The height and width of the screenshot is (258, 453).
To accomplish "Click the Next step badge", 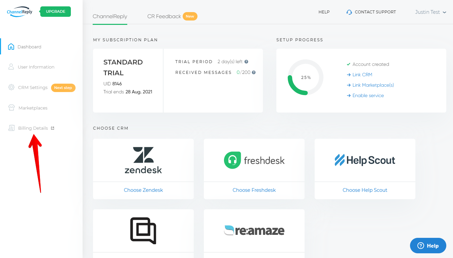I will tap(63, 88).
